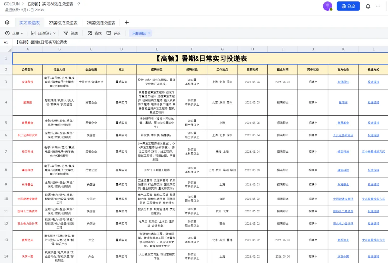Click the 【高顿】暑期&日常实习投递表 title cell
The height and width of the screenshot is (263, 388).
200,59
